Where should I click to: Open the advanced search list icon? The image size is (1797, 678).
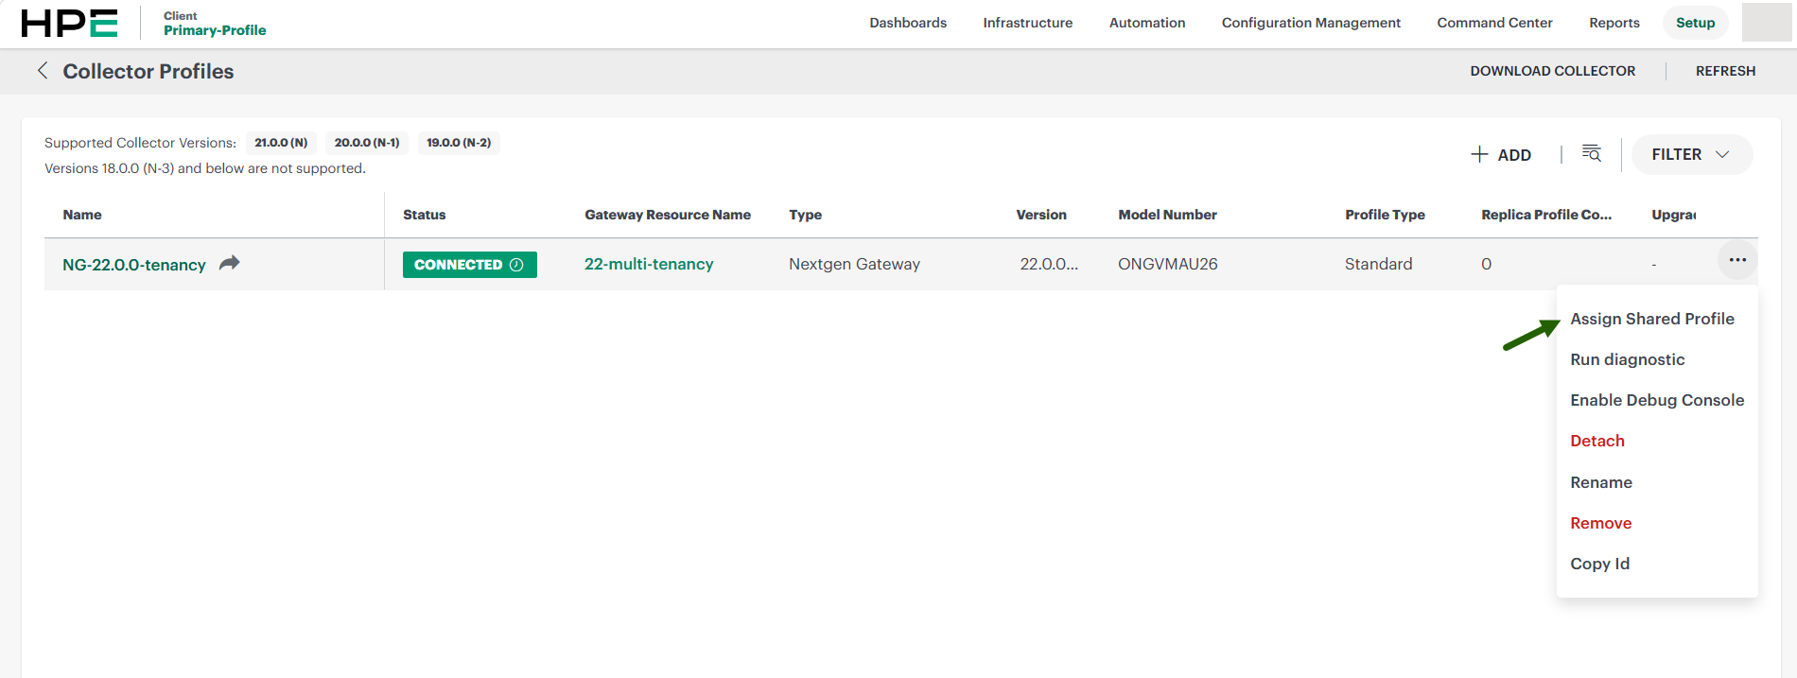tap(1592, 154)
